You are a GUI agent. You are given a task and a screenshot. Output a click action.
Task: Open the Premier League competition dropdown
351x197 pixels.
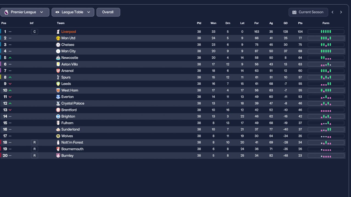pos(25,12)
